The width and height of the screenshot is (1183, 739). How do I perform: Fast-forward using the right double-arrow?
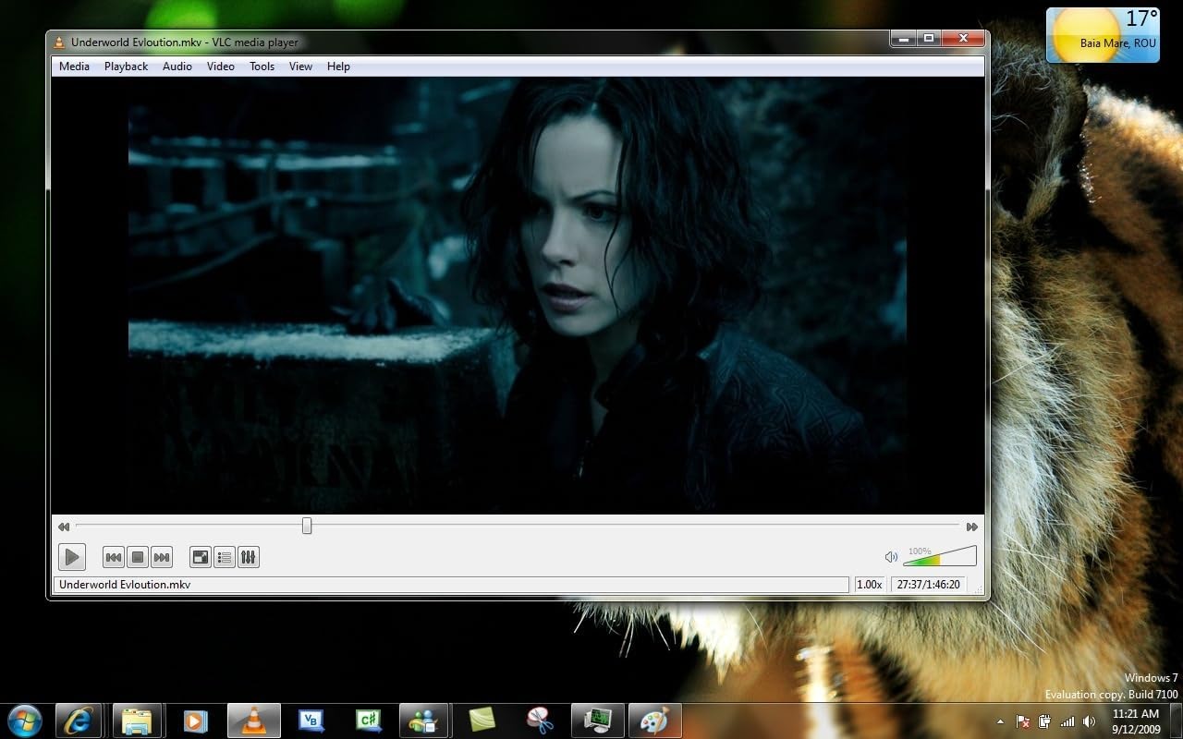(x=972, y=526)
